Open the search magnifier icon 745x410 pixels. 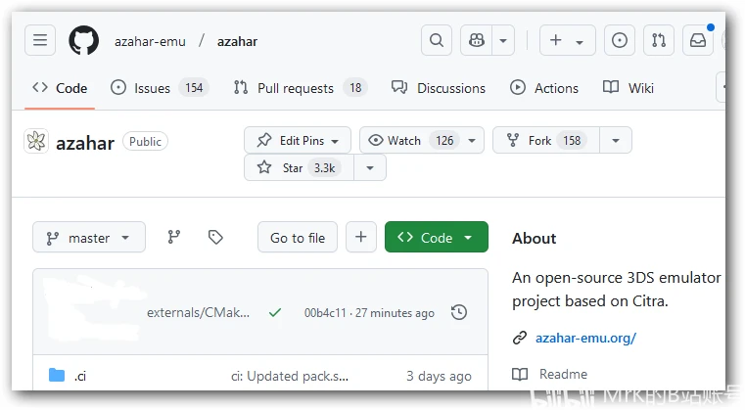point(436,41)
